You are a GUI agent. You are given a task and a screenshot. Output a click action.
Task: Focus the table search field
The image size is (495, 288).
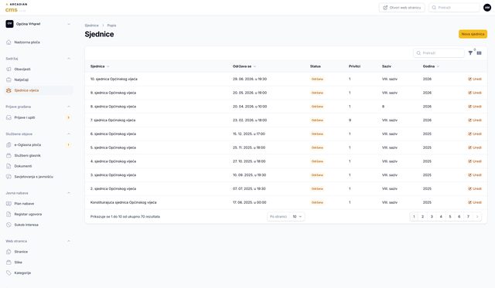click(x=439, y=53)
